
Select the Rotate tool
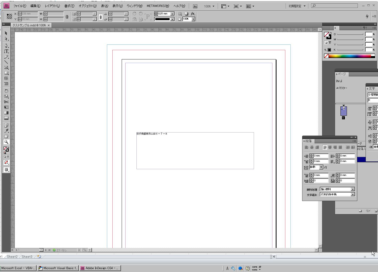[x=6, y=91]
